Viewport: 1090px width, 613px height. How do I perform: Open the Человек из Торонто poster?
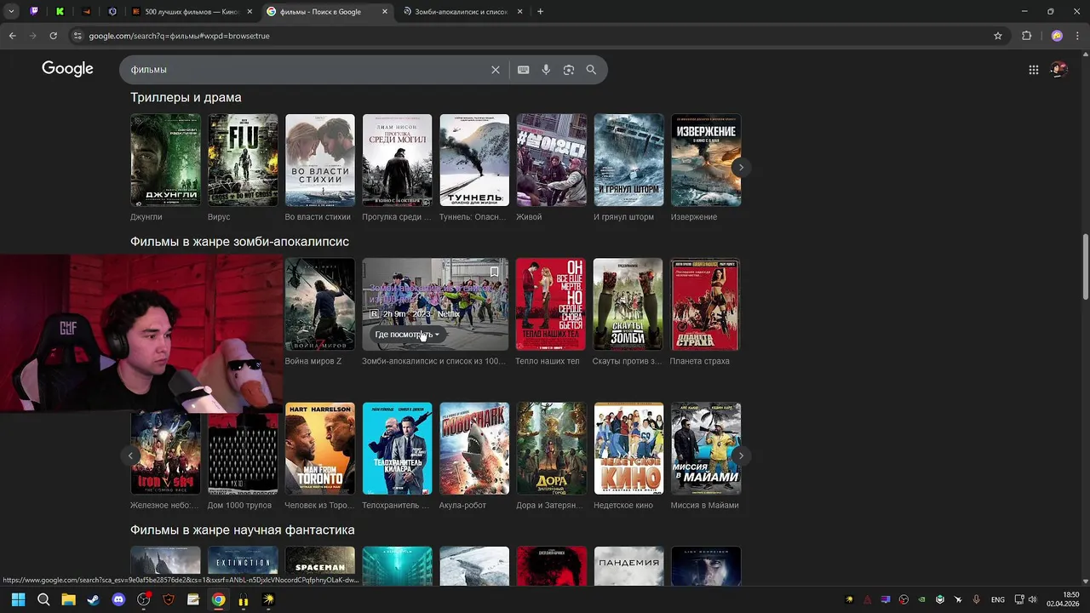pos(320,449)
